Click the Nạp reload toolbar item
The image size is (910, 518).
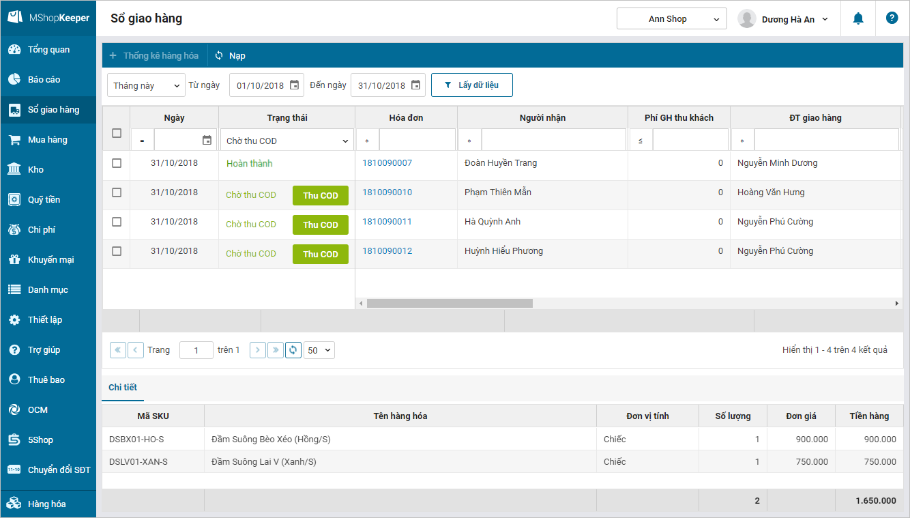(230, 56)
